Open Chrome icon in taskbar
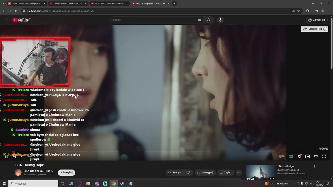This screenshot has height=187, width=333. tap(114, 184)
